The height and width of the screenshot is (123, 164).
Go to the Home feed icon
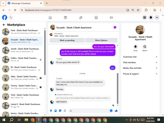[50, 17]
